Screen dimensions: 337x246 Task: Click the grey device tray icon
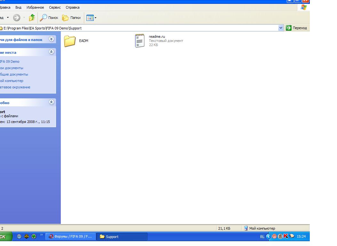tap(280, 236)
